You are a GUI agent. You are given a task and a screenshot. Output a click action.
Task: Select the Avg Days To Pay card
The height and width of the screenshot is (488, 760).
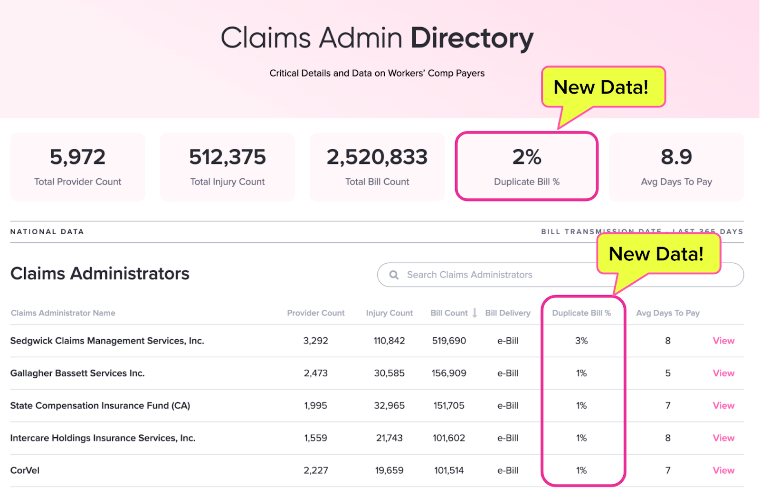click(676, 167)
